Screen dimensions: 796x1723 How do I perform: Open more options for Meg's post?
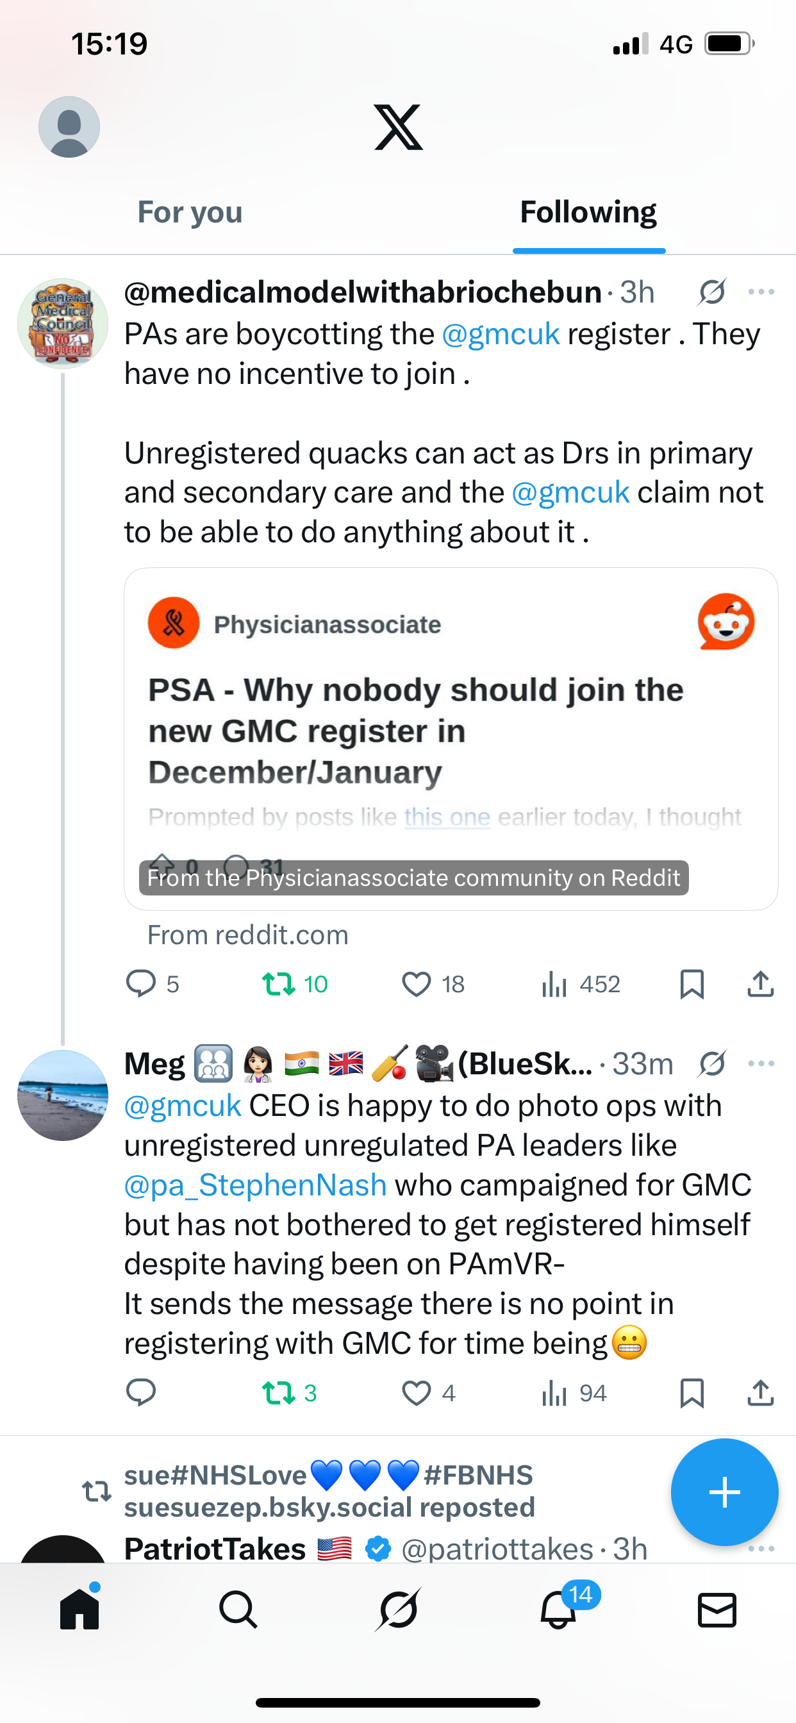click(x=761, y=1063)
